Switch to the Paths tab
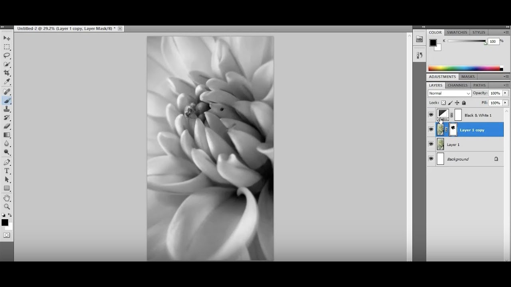The height and width of the screenshot is (287, 511). 479,85
